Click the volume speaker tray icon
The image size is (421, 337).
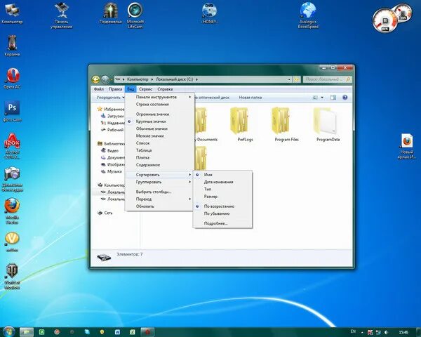click(387, 332)
